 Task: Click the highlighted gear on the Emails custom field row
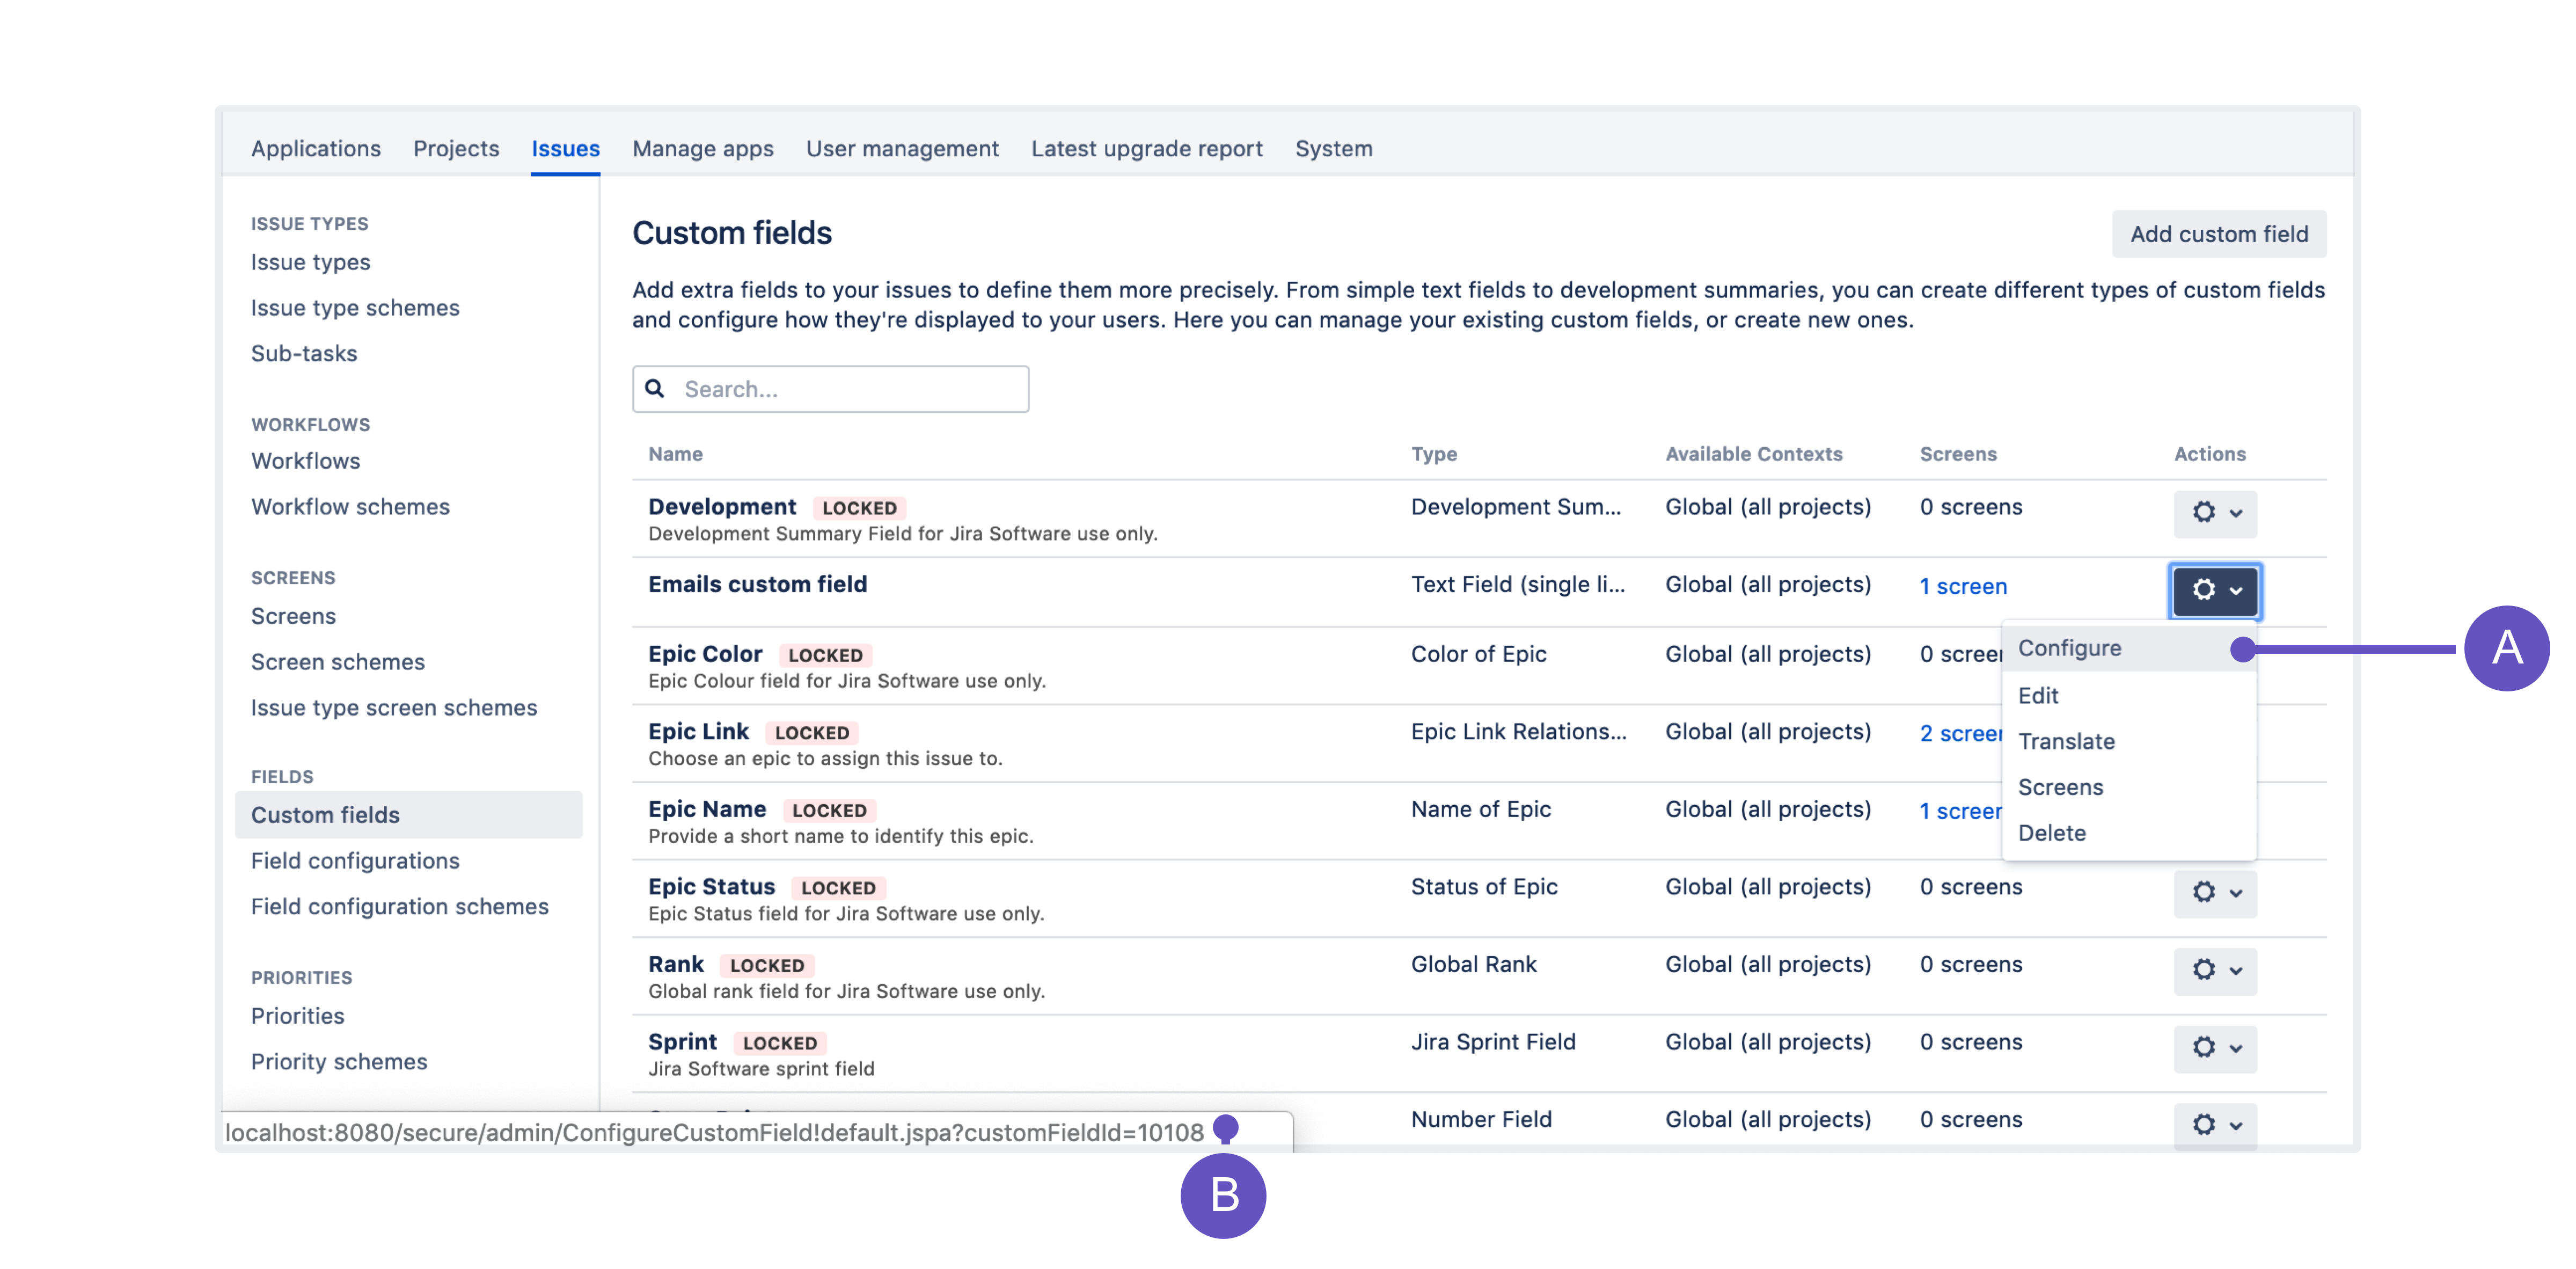click(x=2204, y=591)
